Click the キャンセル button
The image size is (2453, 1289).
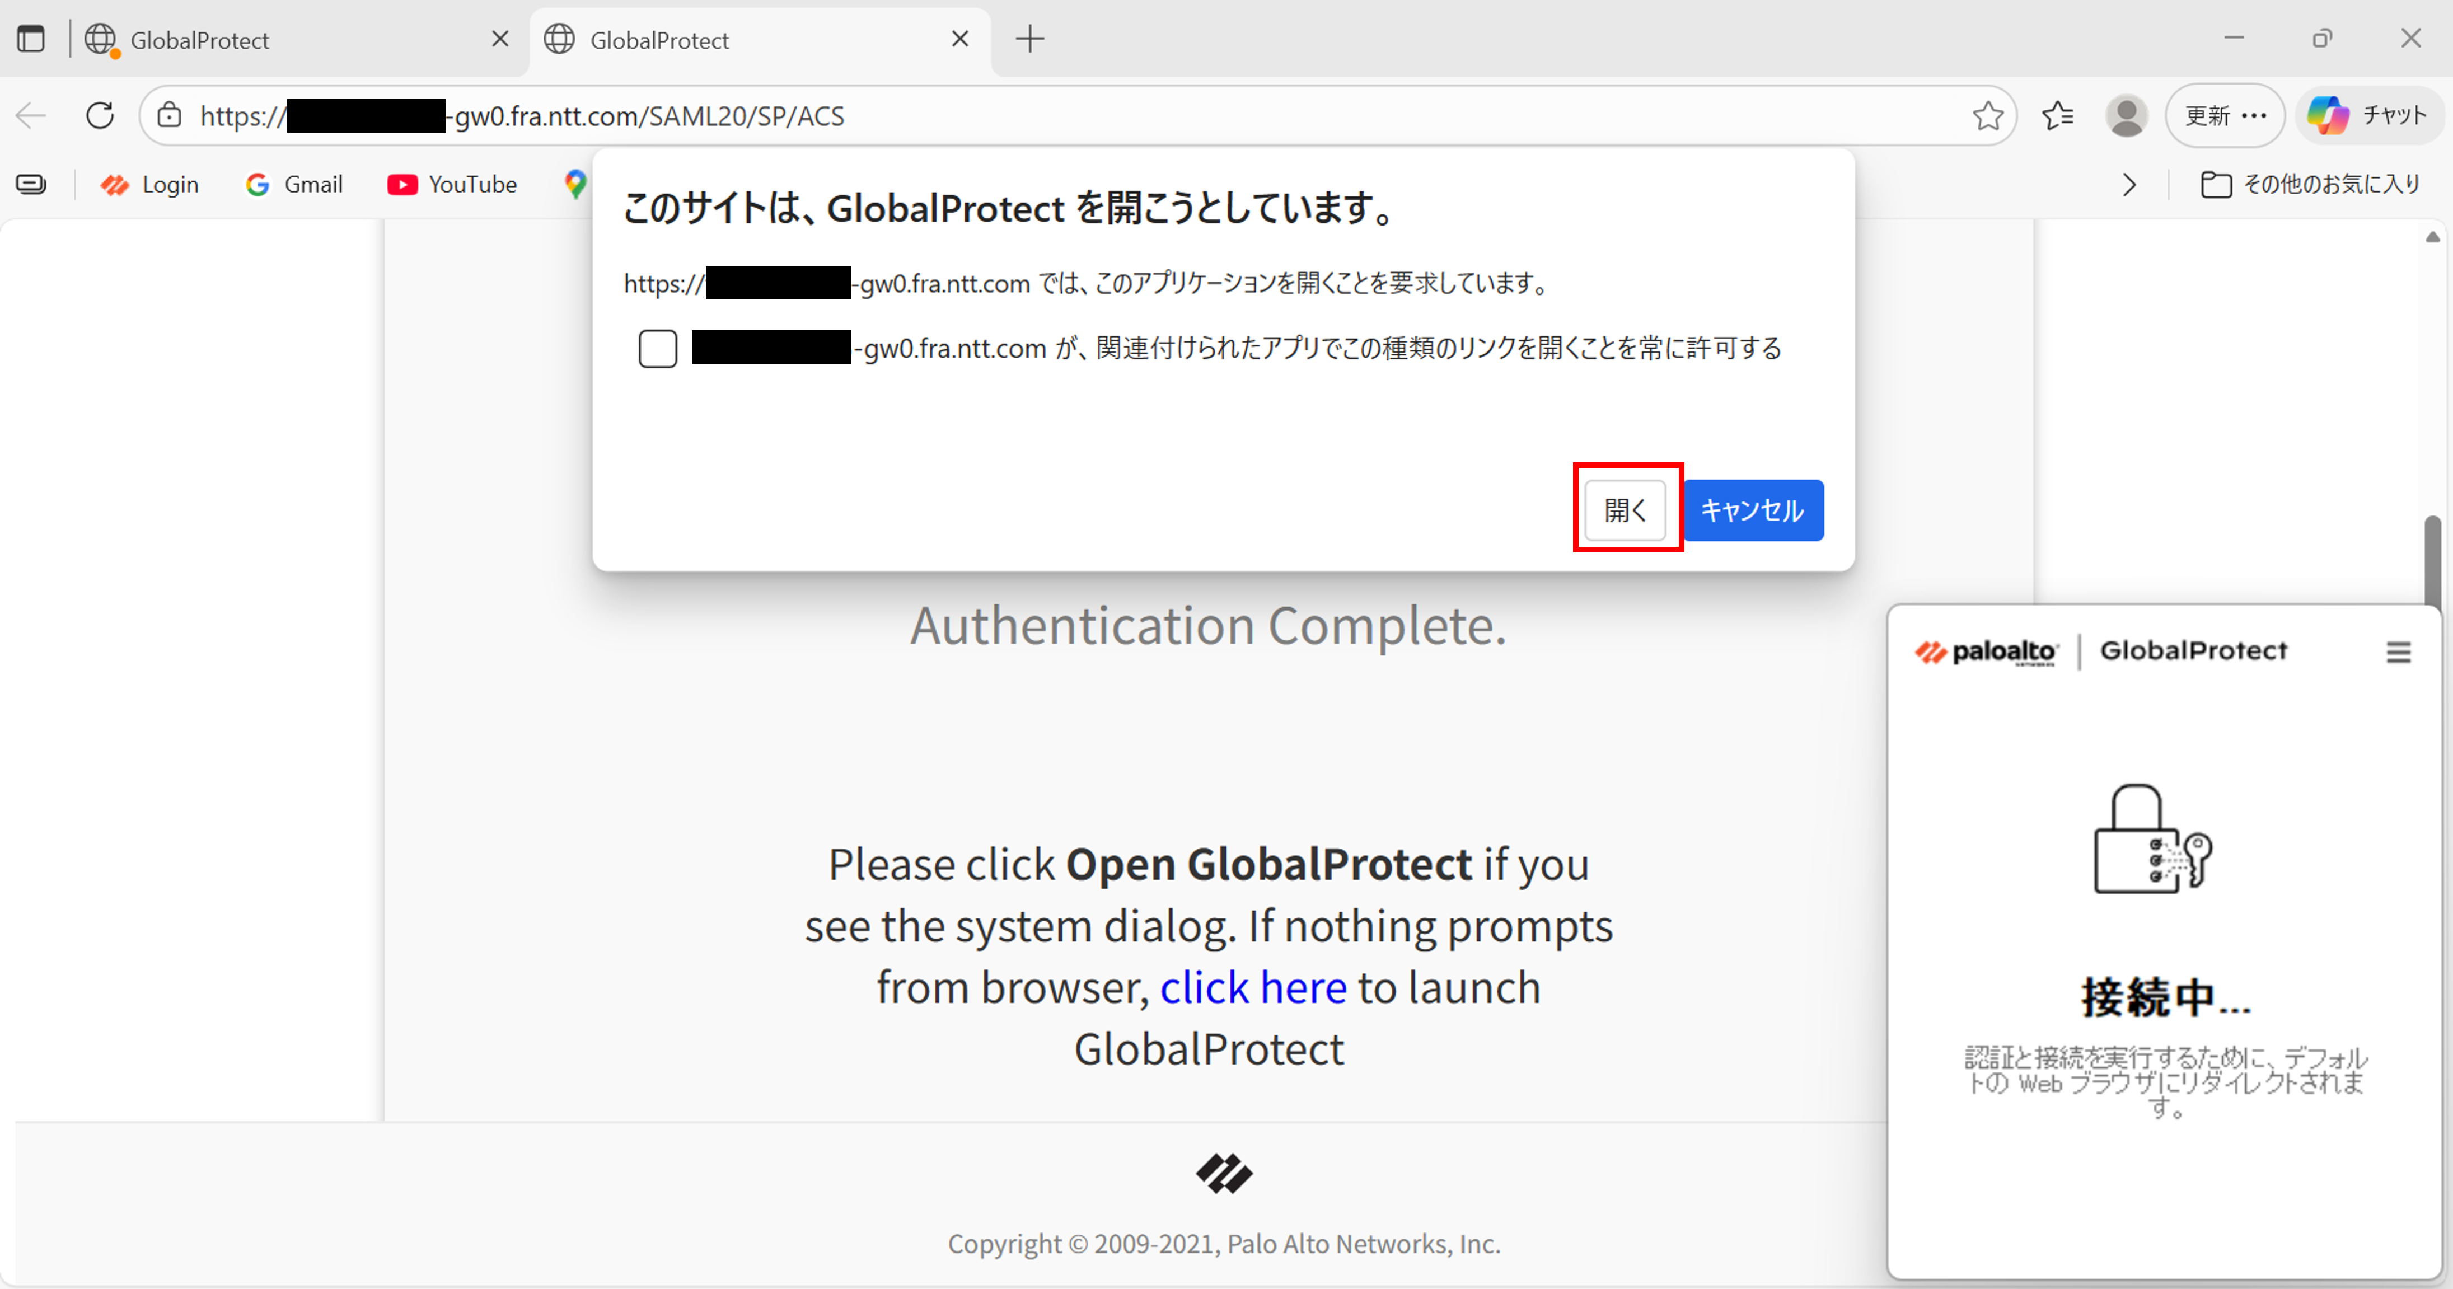pyautogui.click(x=1752, y=510)
